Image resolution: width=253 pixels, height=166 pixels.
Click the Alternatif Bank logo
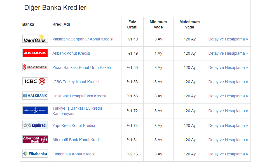click(35, 139)
